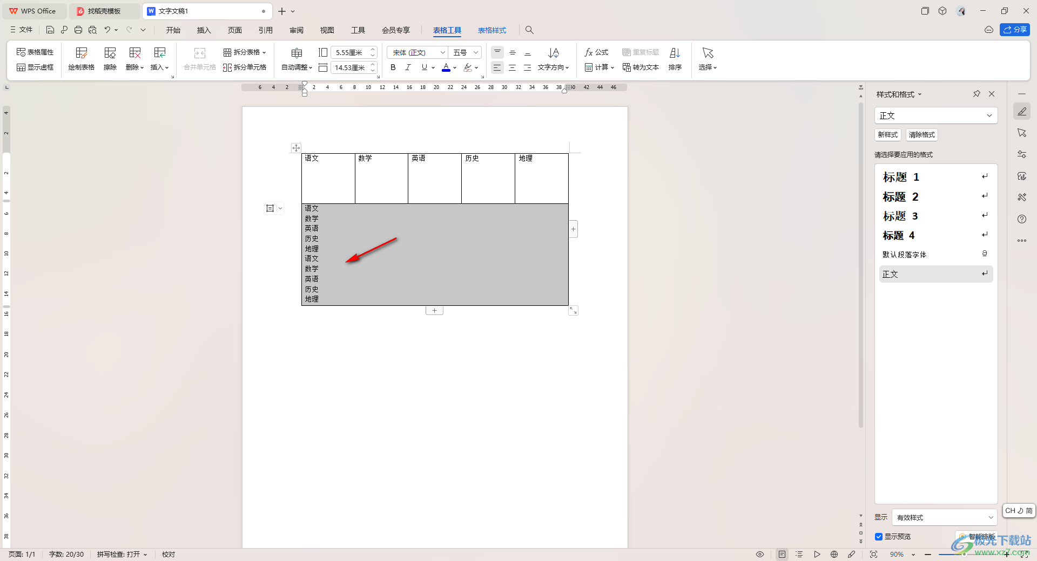Click the search magnifier icon in ribbon
This screenshot has width=1037, height=561.
pyautogui.click(x=530, y=30)
